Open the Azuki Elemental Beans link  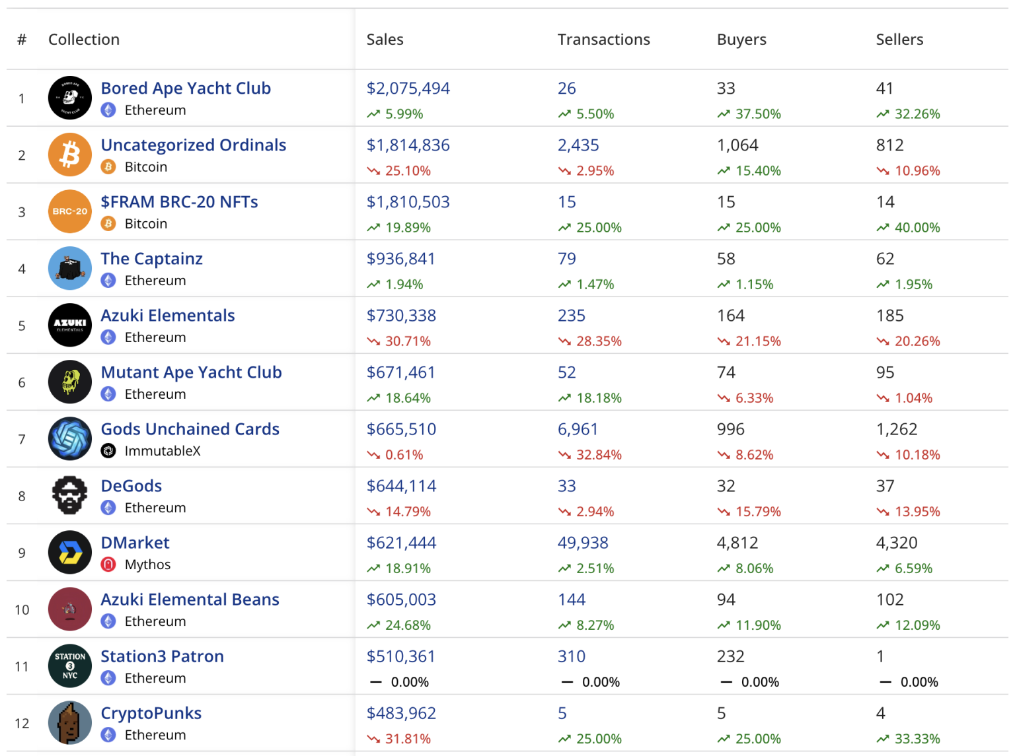(x=190, y=600)
